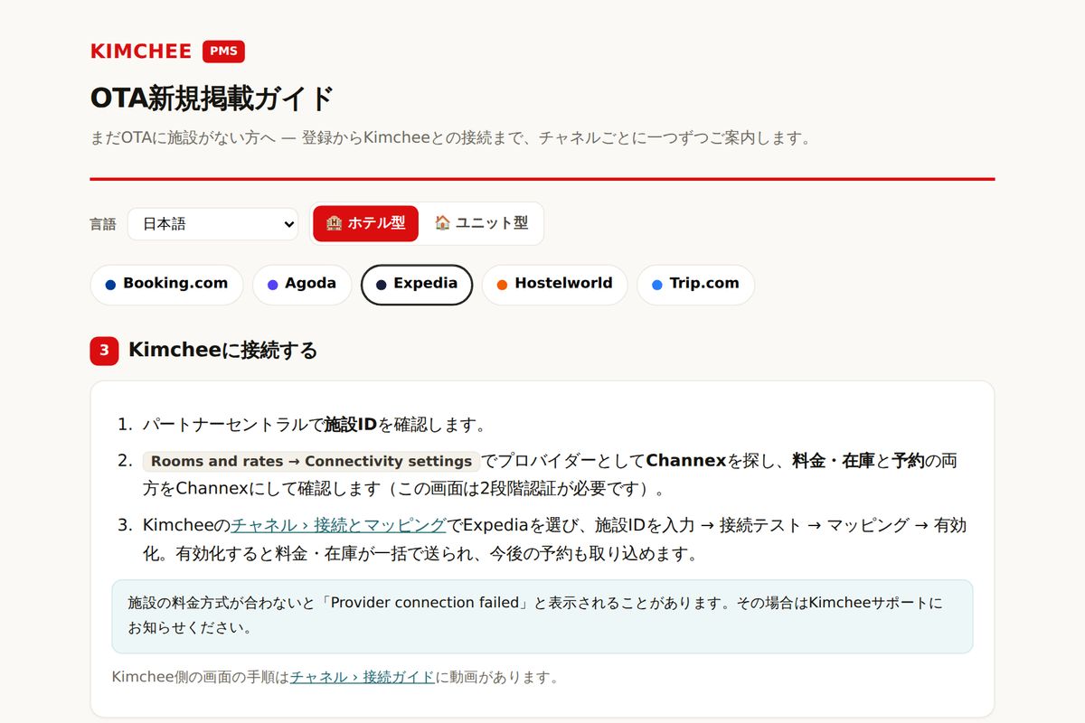This screenshot has height=723, width=1085.
Task: Click the hotel emoji icon on ホテル型
Action: coord(334,223)
